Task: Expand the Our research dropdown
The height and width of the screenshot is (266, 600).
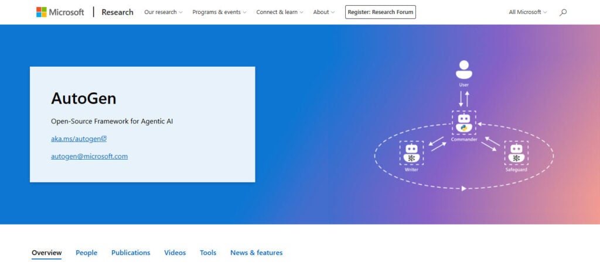Action: (x=163, y=12)
